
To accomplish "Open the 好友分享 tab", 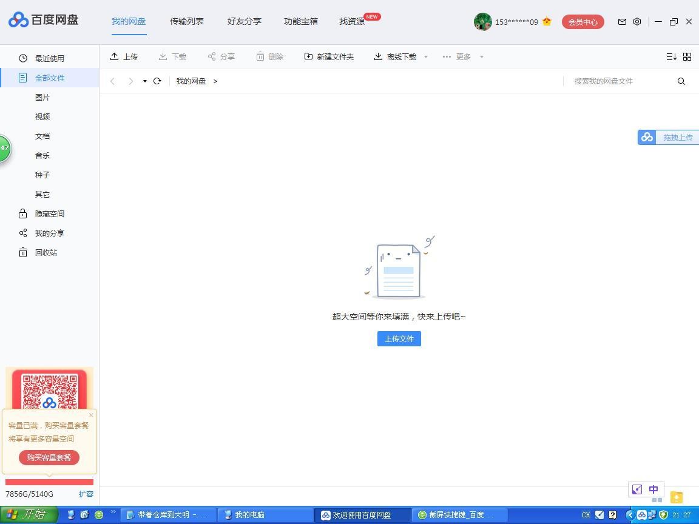I will (245, 21).
